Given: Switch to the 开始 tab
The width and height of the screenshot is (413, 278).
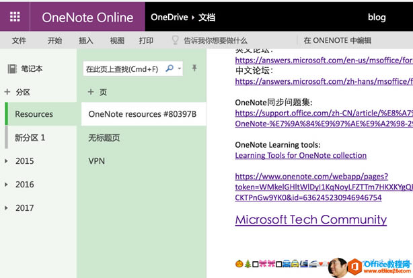Looking at the screenshot, I should 54,40.
